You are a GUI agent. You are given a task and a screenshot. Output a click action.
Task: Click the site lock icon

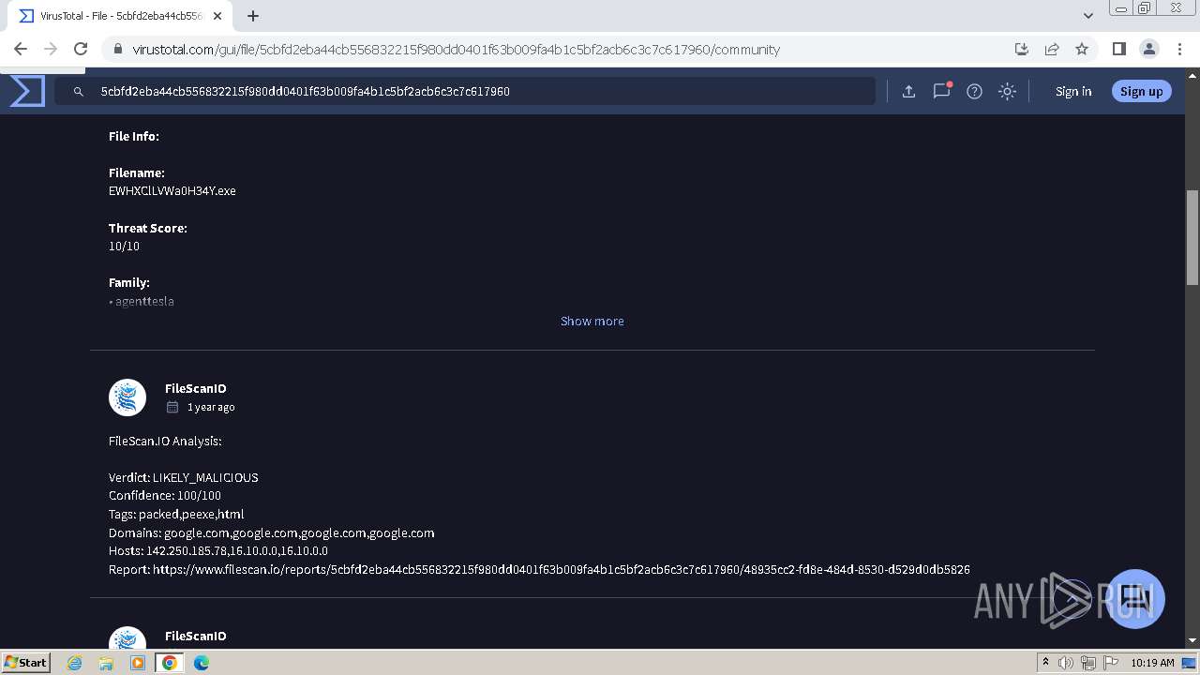coord(117,50)
